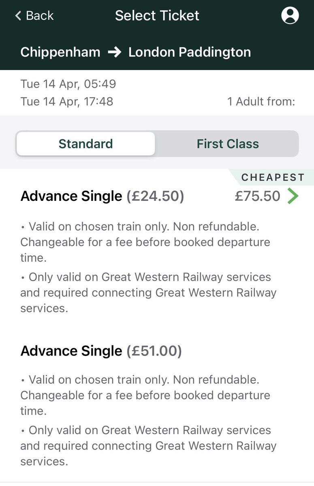Open the user profile account icon
This screenshot has width=314, height=486.
pyautogui.click(x=290, y=16)
